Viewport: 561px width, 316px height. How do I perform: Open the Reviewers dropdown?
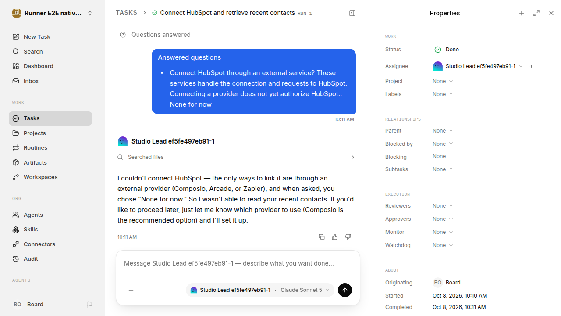[443, 206]
